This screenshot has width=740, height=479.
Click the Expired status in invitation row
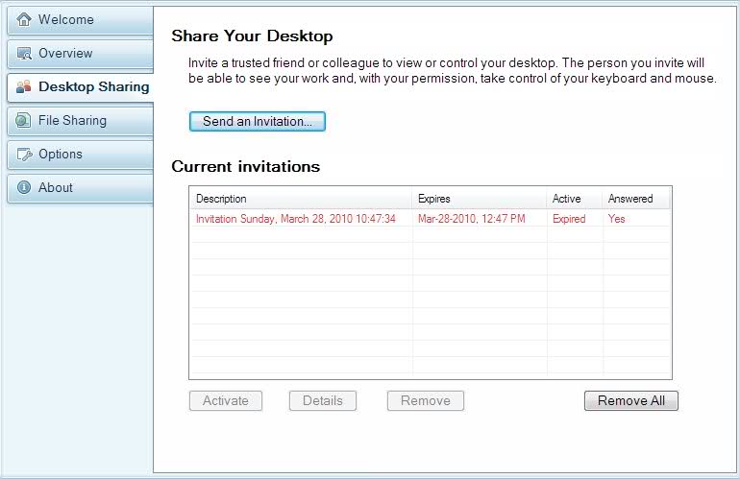point(569,219)
